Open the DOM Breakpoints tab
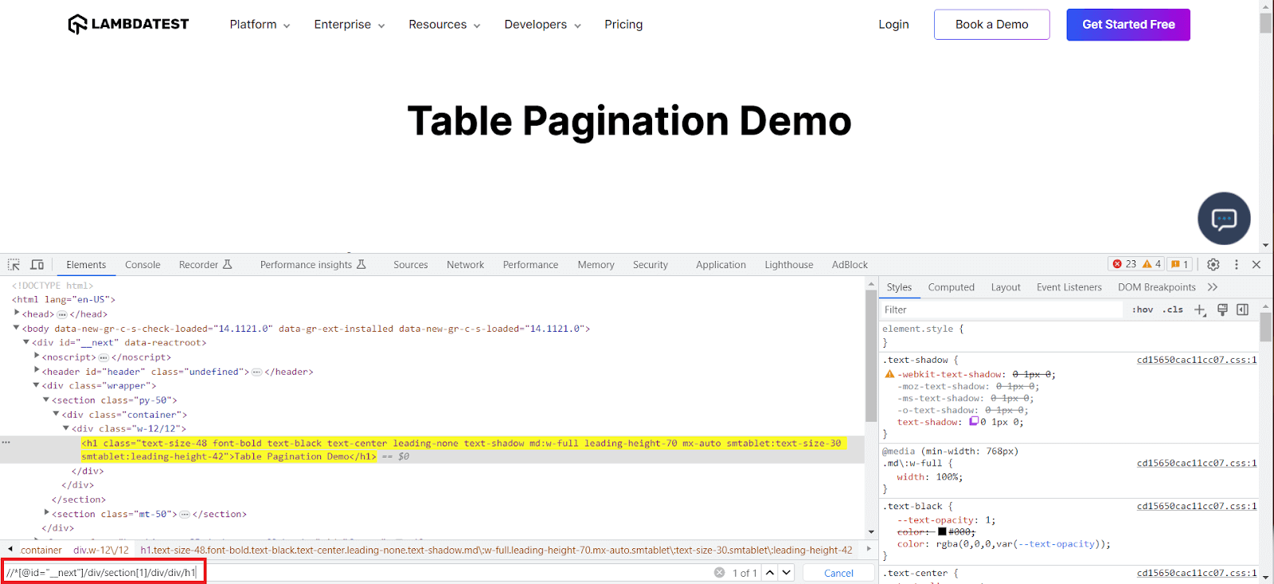This screenshot has width=1274, height=584. click(x=1157, y=287)
